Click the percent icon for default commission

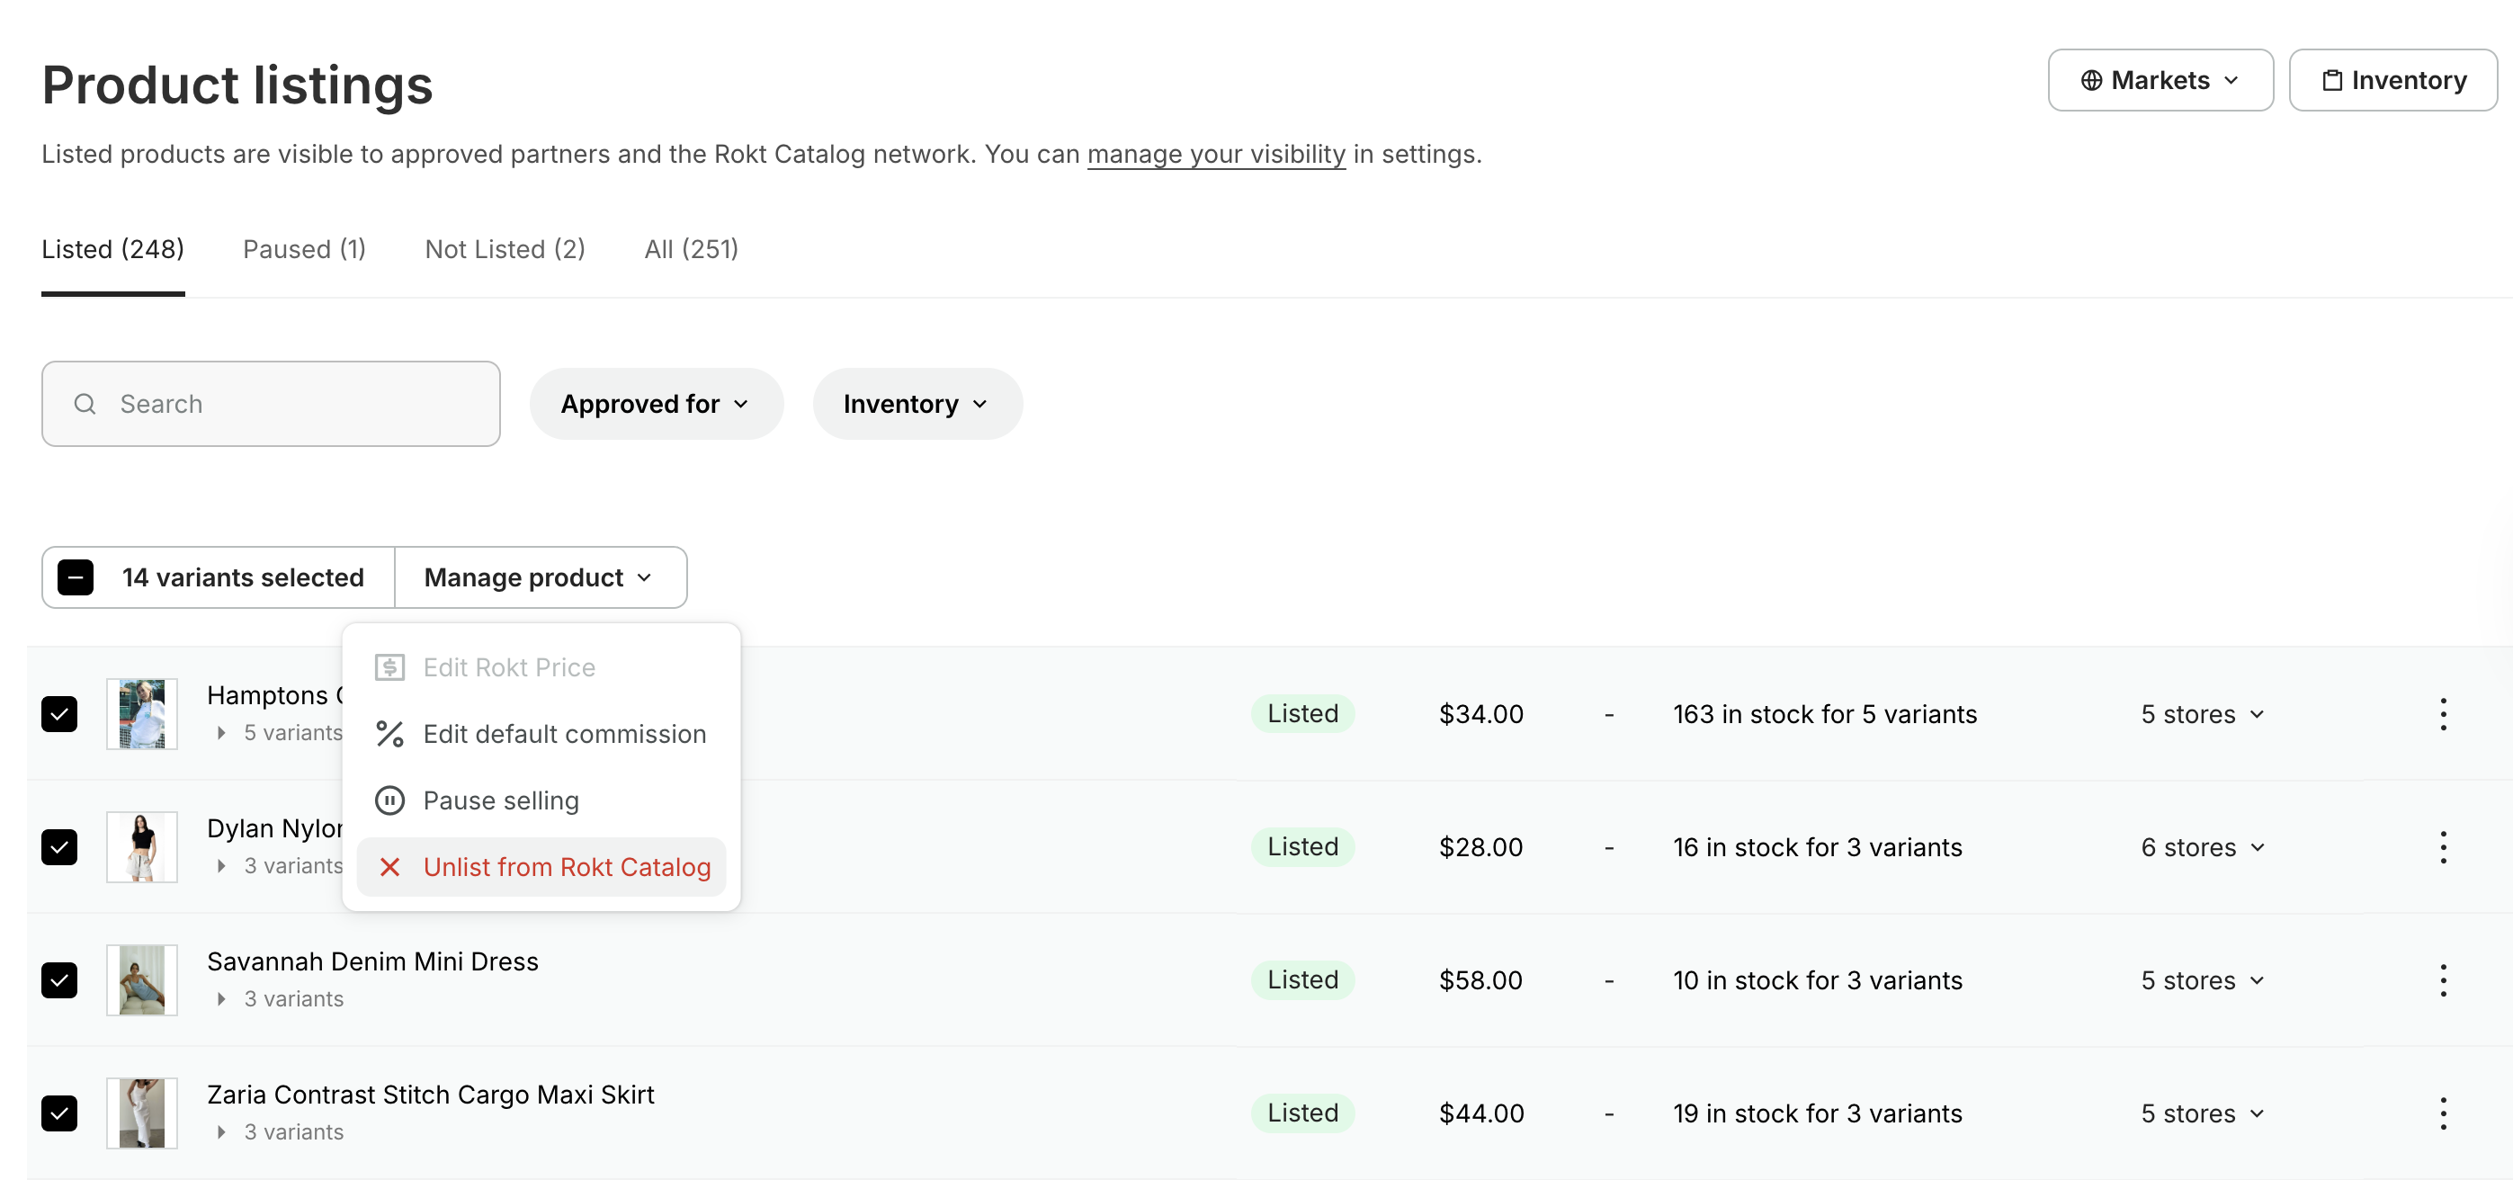389,733
